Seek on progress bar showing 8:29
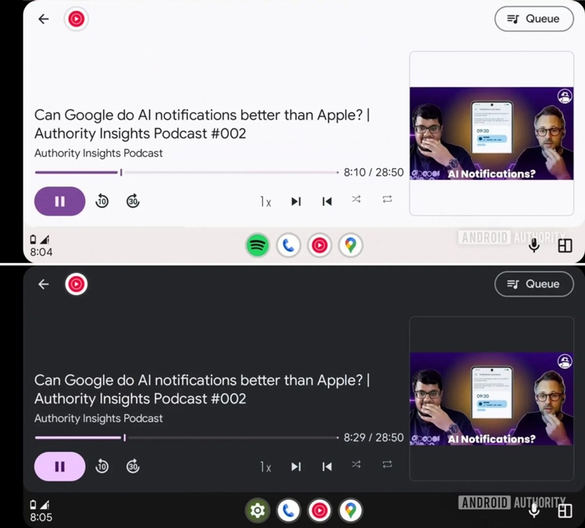The height and width of the screenshot is (528, 585). 186,438
